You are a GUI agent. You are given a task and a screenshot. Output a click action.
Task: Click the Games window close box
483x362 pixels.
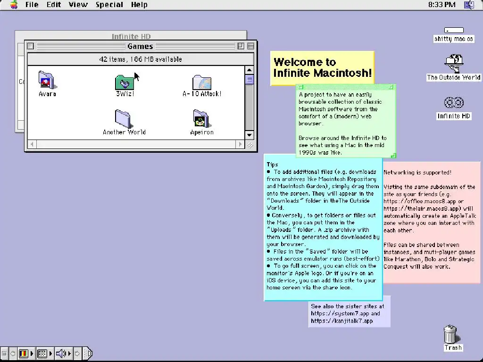pyautogui.click(x=31, y=46)
